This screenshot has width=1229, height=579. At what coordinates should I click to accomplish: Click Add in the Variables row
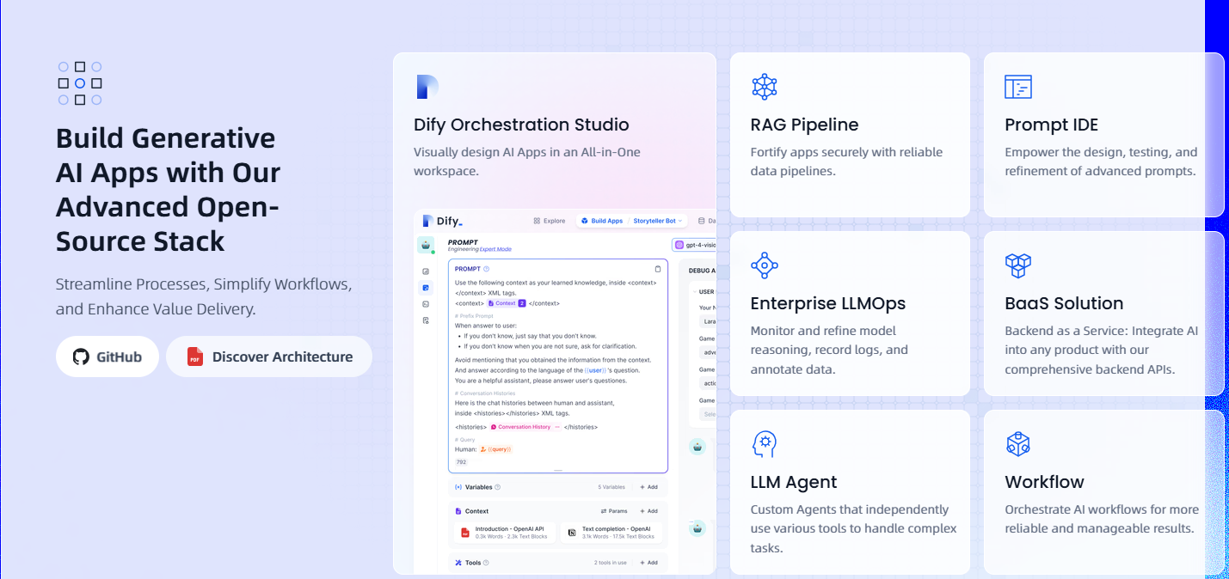[648, 487]
